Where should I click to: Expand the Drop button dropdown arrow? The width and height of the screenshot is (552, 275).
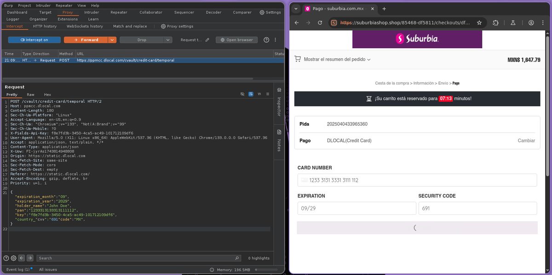point(168,40)
